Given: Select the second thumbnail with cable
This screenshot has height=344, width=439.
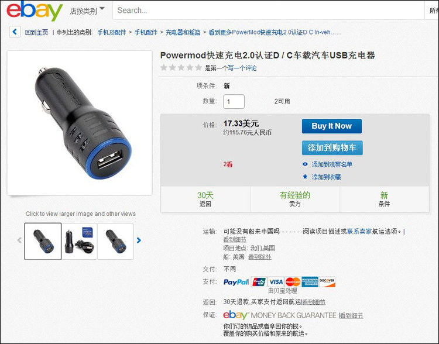Looking at the screenshot, I should [x=79, y=241].
